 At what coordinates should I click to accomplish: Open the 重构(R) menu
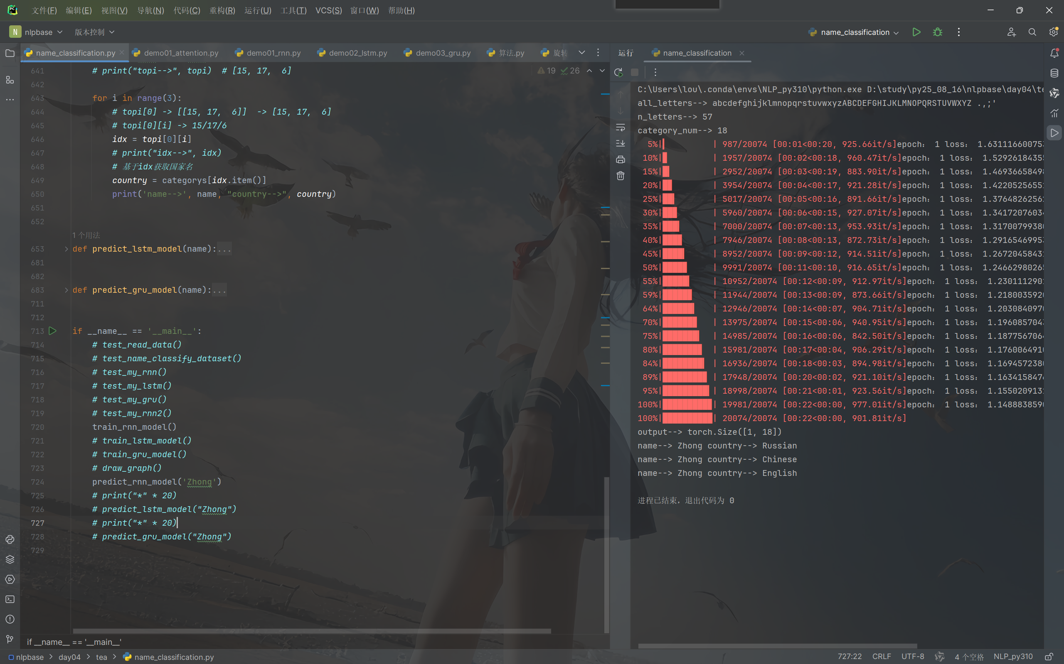(x=222, y=10)
